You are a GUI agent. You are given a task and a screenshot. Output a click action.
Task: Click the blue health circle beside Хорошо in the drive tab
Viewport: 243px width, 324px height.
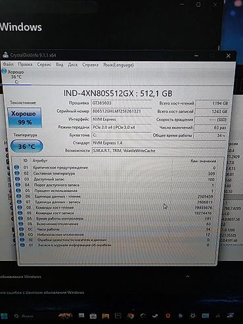click(4, 71)
